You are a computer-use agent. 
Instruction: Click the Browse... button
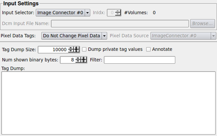tap(202, 23)
